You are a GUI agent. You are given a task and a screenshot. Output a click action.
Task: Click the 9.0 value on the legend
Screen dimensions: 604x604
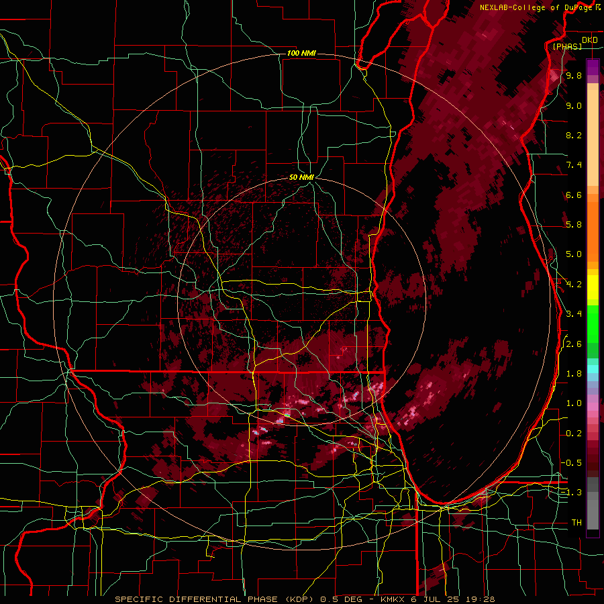[574, 105]
